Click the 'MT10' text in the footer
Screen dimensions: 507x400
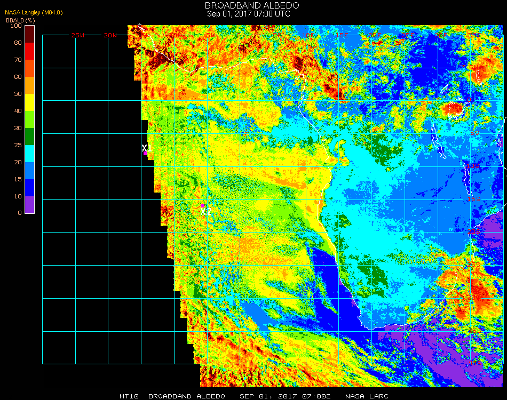(x=129, y=396)
